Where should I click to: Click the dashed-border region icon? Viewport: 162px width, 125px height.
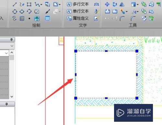[x=56, y=5]
